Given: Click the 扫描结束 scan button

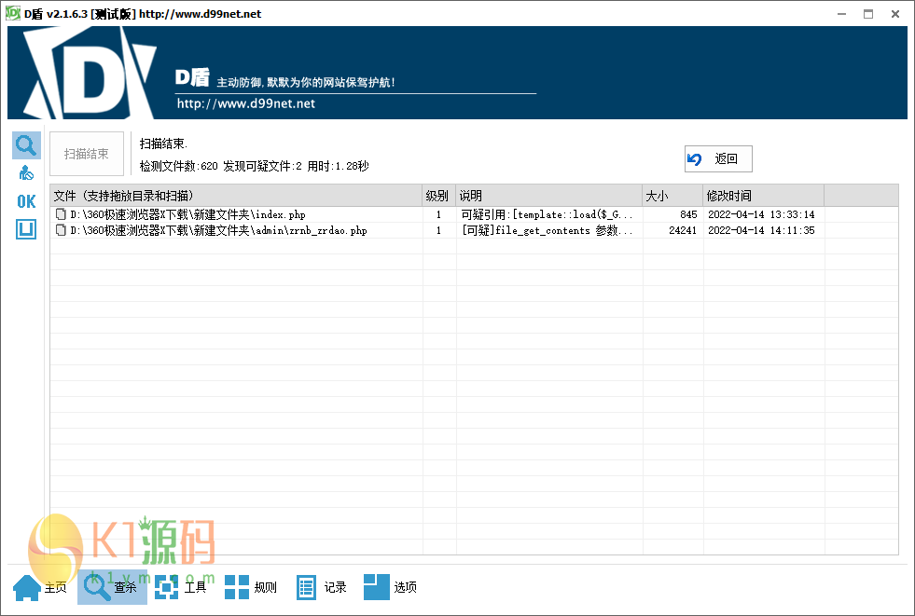Looking at the screenshot, I should tap(87, 154).
